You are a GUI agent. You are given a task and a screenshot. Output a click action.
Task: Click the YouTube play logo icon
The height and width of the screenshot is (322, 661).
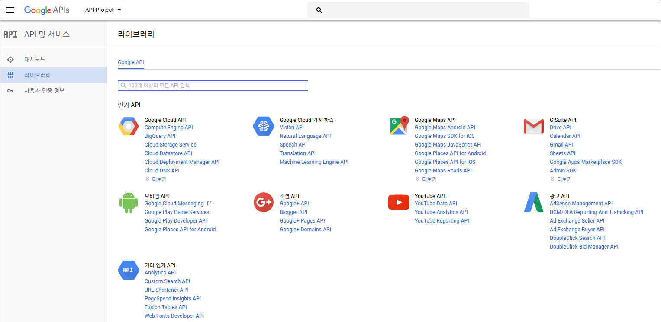pyautogui.click(x=399, y=202)
